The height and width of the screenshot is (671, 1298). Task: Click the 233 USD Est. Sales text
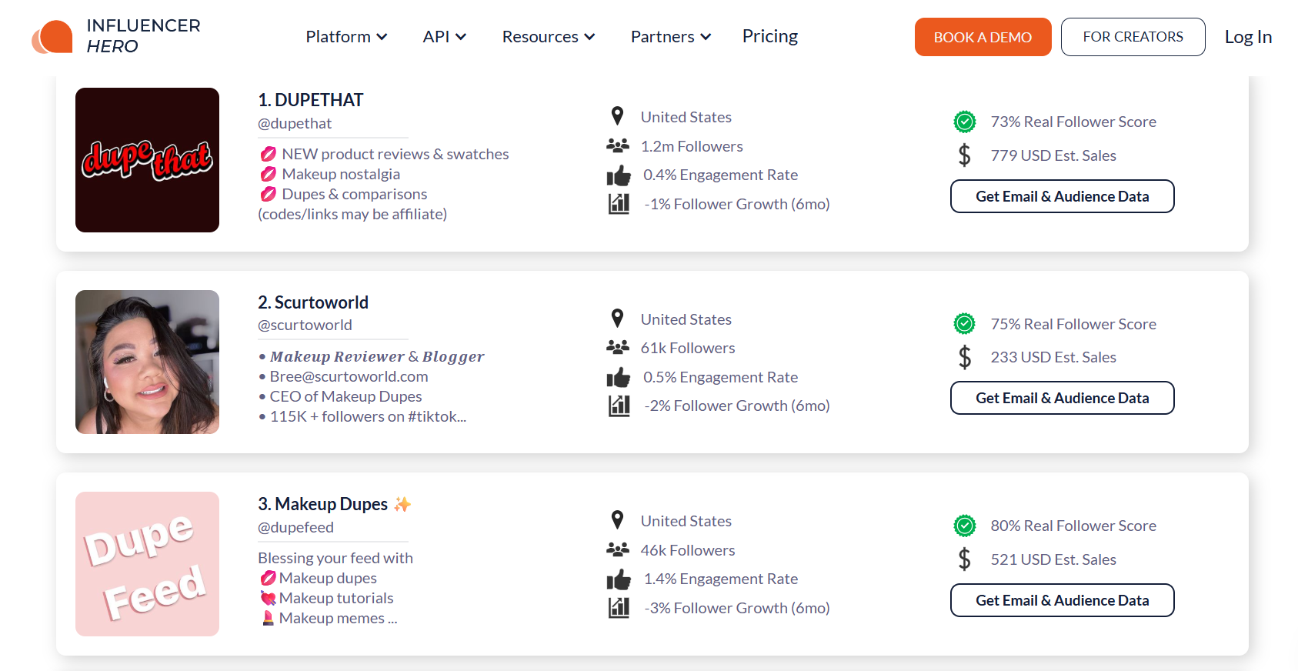(1053, 357)
